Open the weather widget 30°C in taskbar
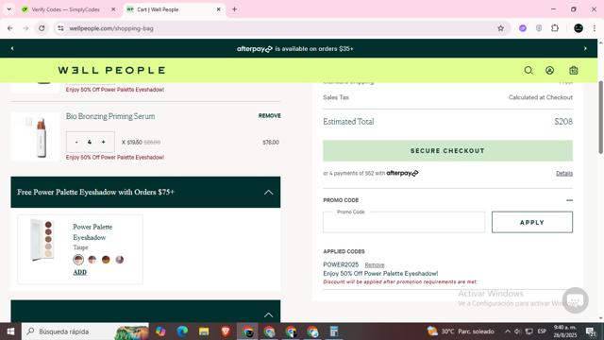This screenshot has height=340, width=604. (461, 331)
